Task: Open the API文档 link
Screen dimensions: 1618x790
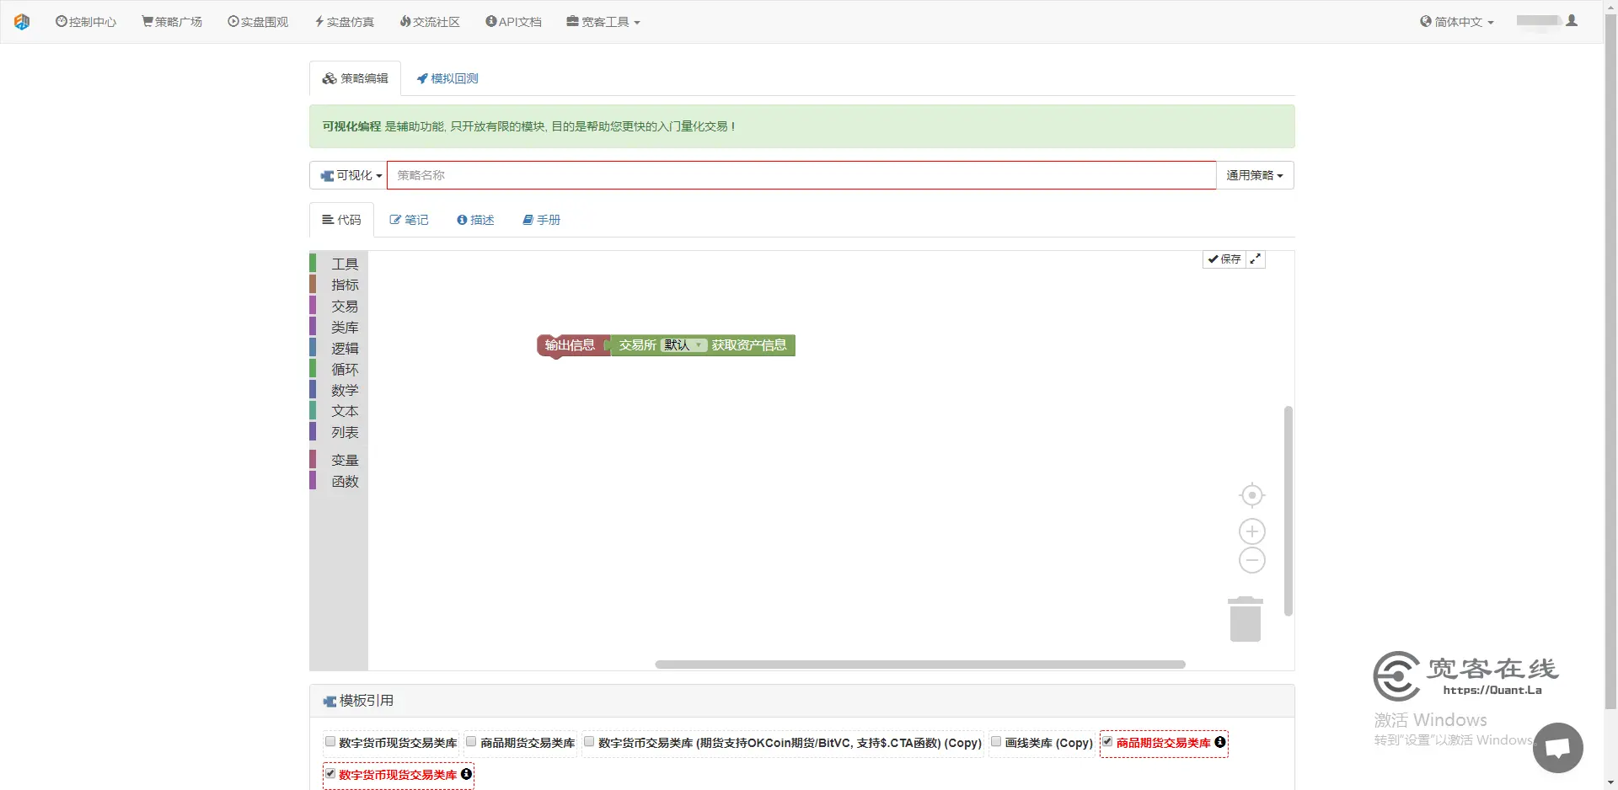Action: 513,21
